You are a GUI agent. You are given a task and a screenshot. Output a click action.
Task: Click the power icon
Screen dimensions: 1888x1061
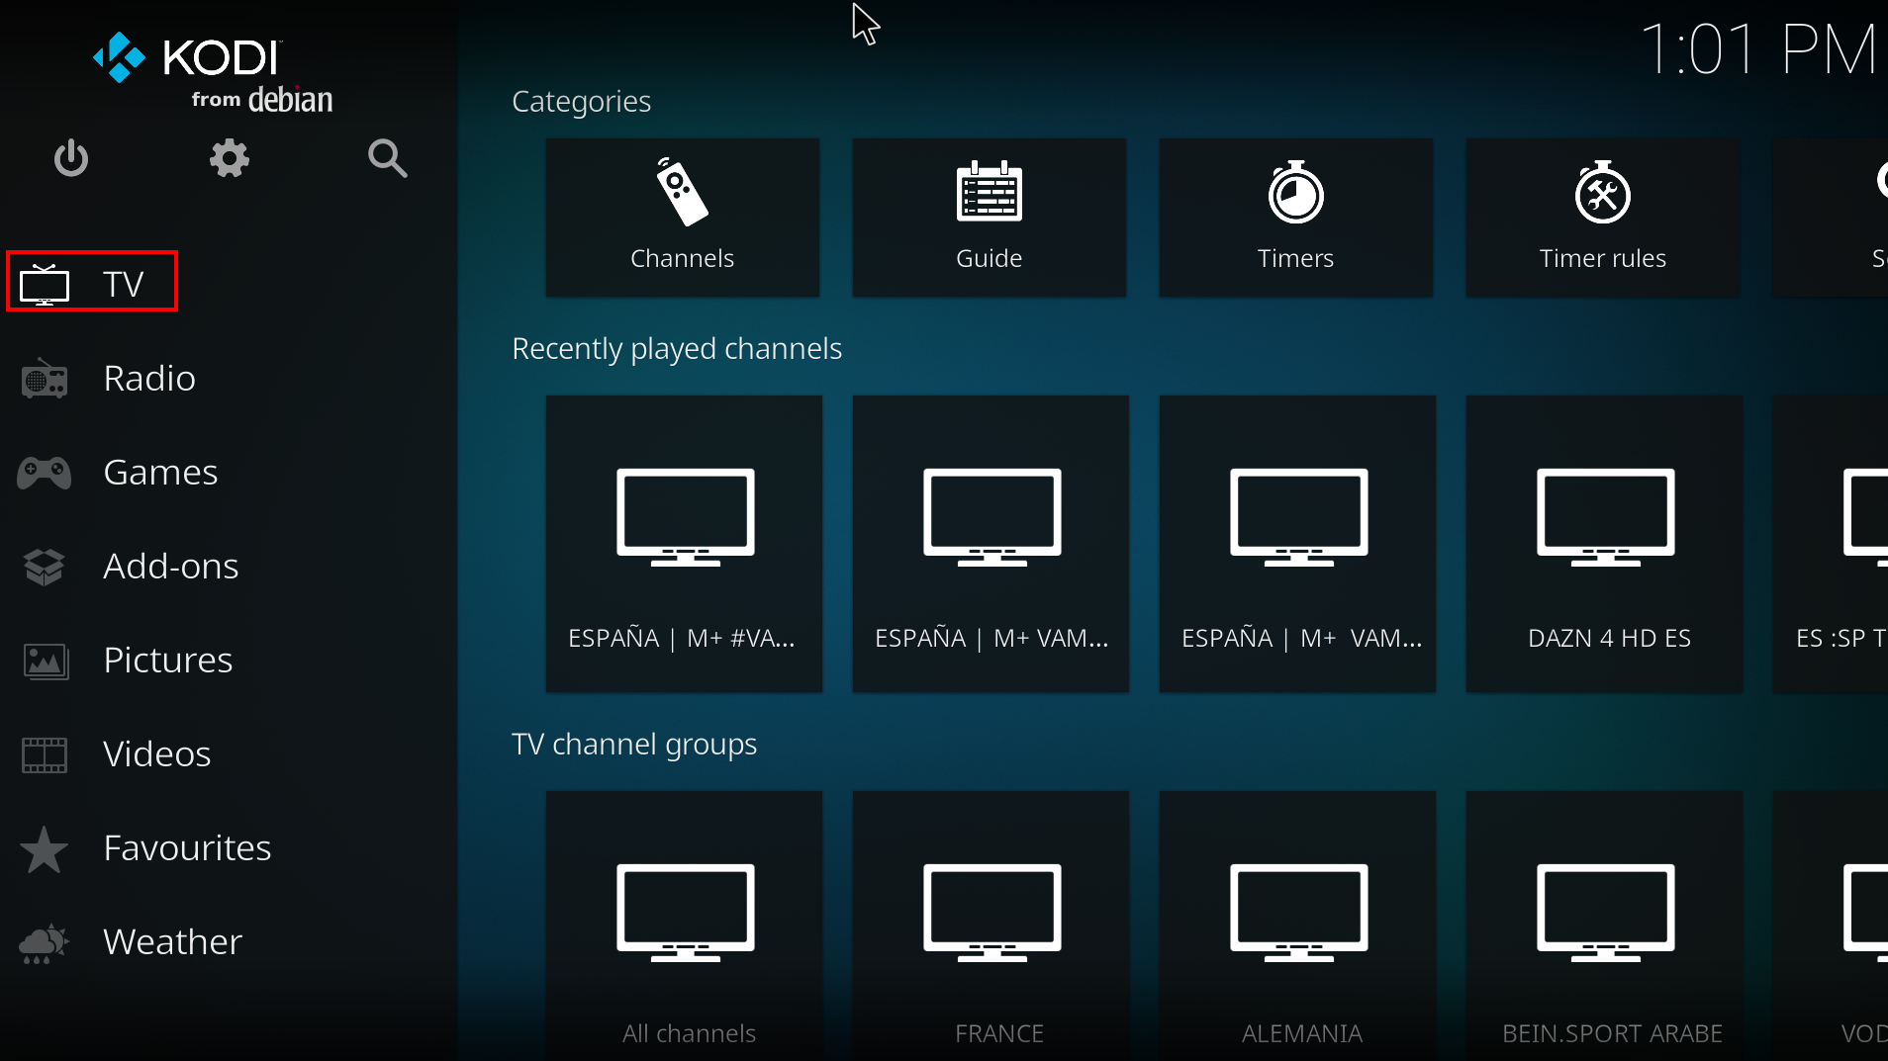71,158
